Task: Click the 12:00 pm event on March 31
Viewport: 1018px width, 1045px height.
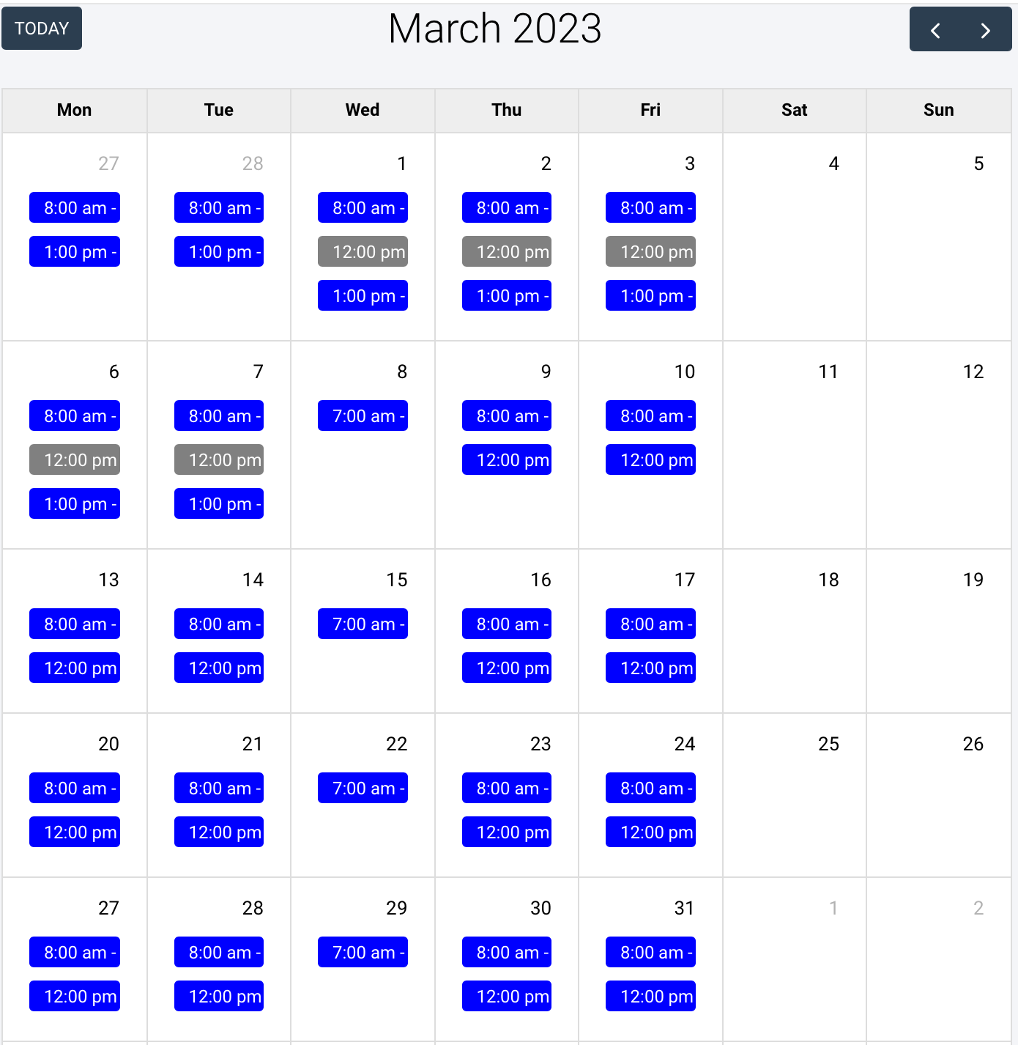Action: click(x=650, y=997)
